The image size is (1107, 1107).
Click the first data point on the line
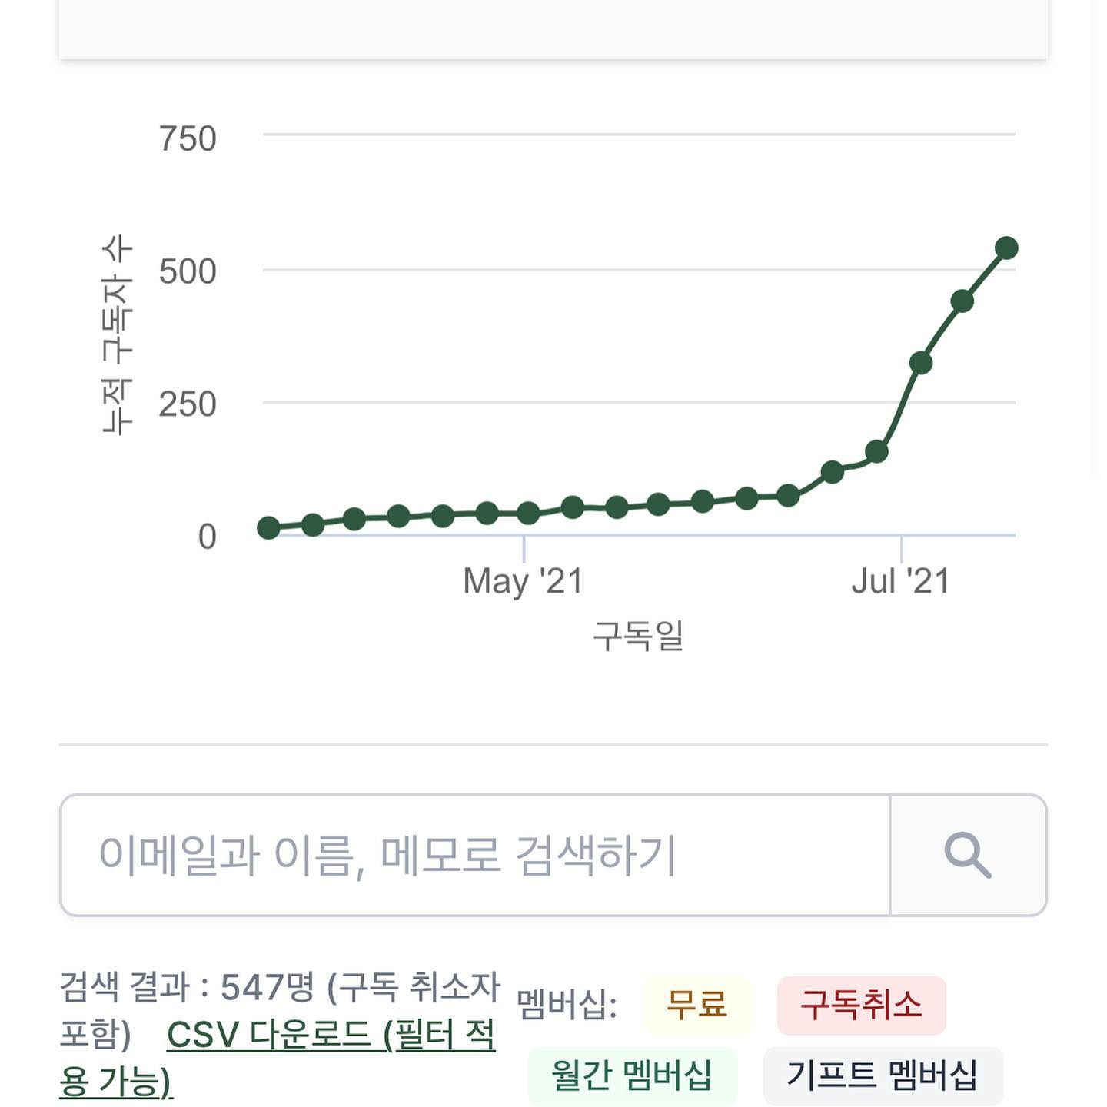click(269, 528)
